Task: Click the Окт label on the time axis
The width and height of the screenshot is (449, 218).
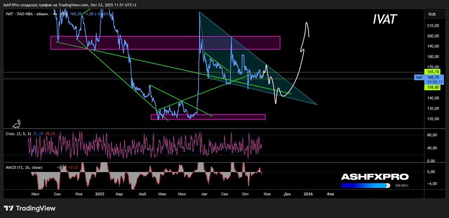Action: (245, 194)
